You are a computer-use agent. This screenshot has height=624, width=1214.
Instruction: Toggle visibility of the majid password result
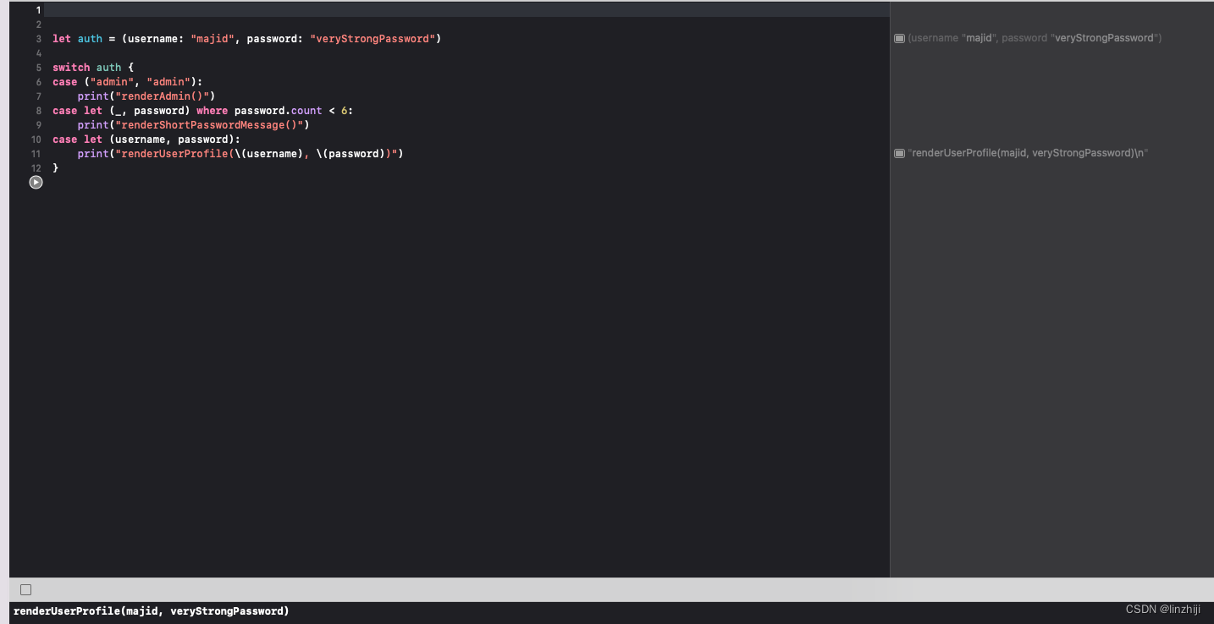point(899,37)
